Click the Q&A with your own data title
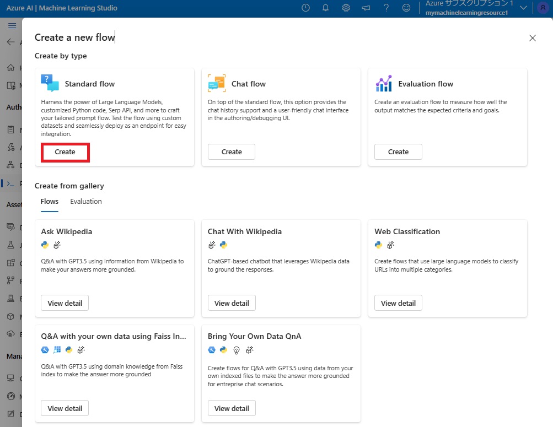This screenshot has height=427, width=553. click(114, 336)
